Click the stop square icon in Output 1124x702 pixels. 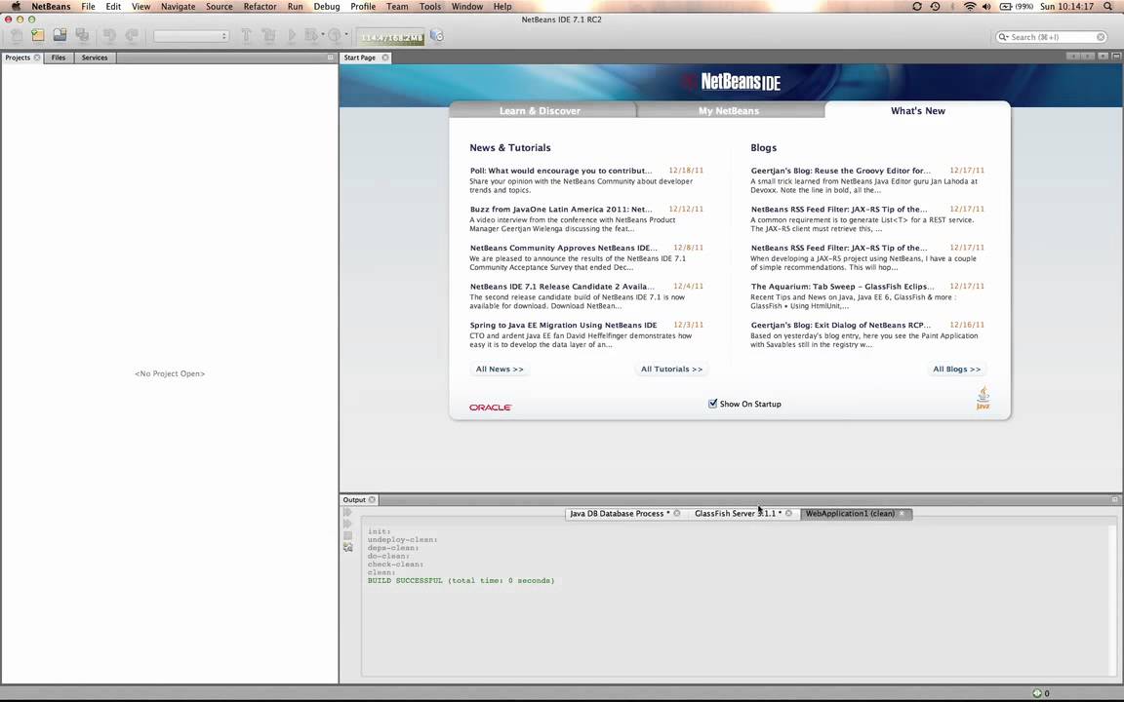tap(347, 535)
